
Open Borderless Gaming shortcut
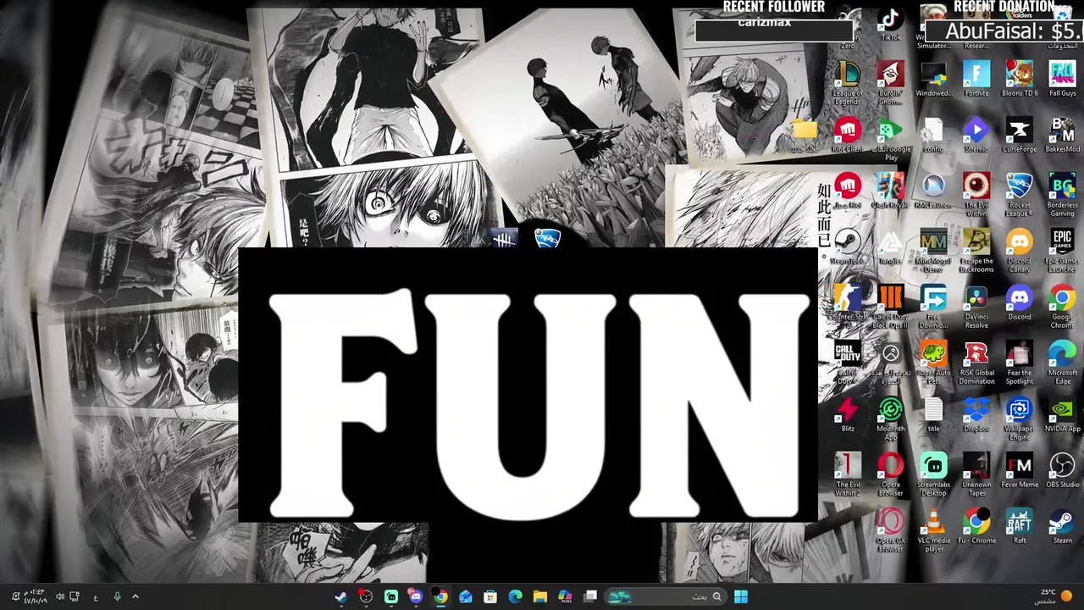pos(1062,195)
